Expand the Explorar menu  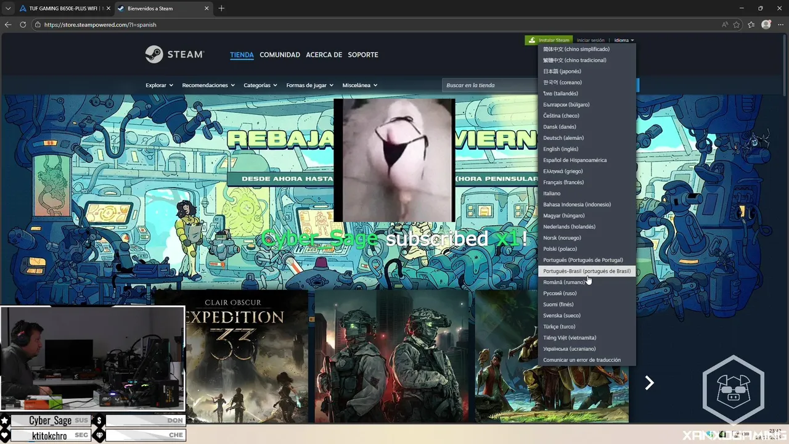point(159,85)
